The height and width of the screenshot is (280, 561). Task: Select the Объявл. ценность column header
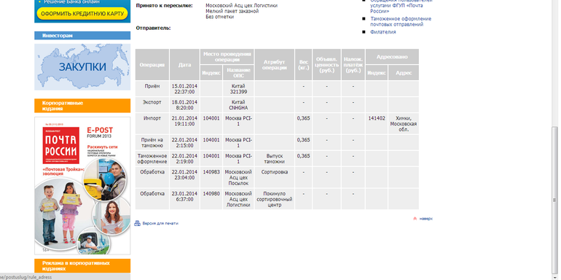(x=326, y=65)
